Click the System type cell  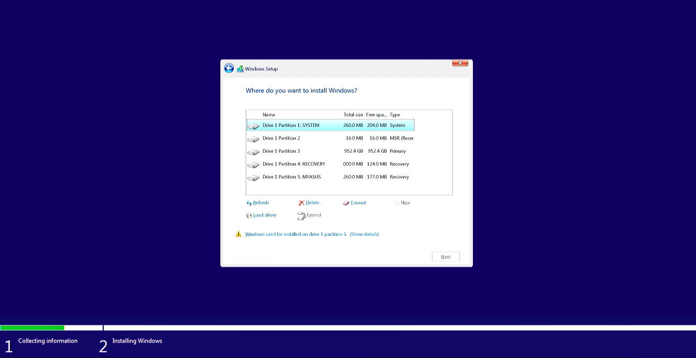click(398, 125)
